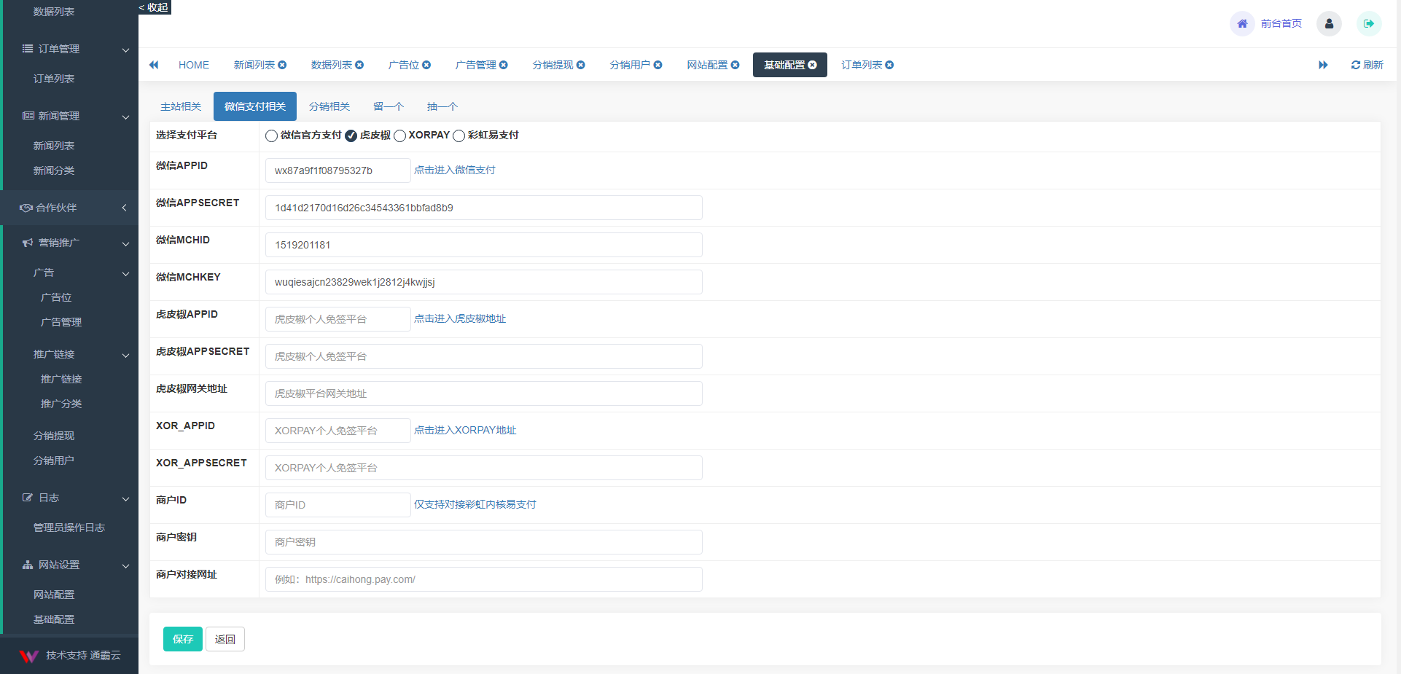Click the 新闻管理 newspaper icon in sidebar
The width and height of the screenshot is (1401, 674).
(28, 116)
